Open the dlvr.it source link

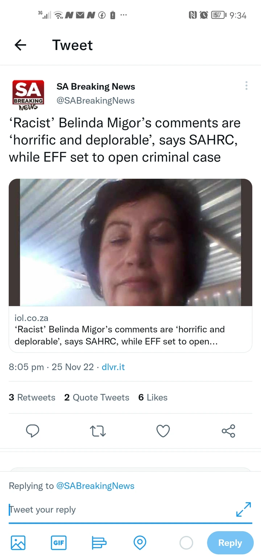click(113, 367)
